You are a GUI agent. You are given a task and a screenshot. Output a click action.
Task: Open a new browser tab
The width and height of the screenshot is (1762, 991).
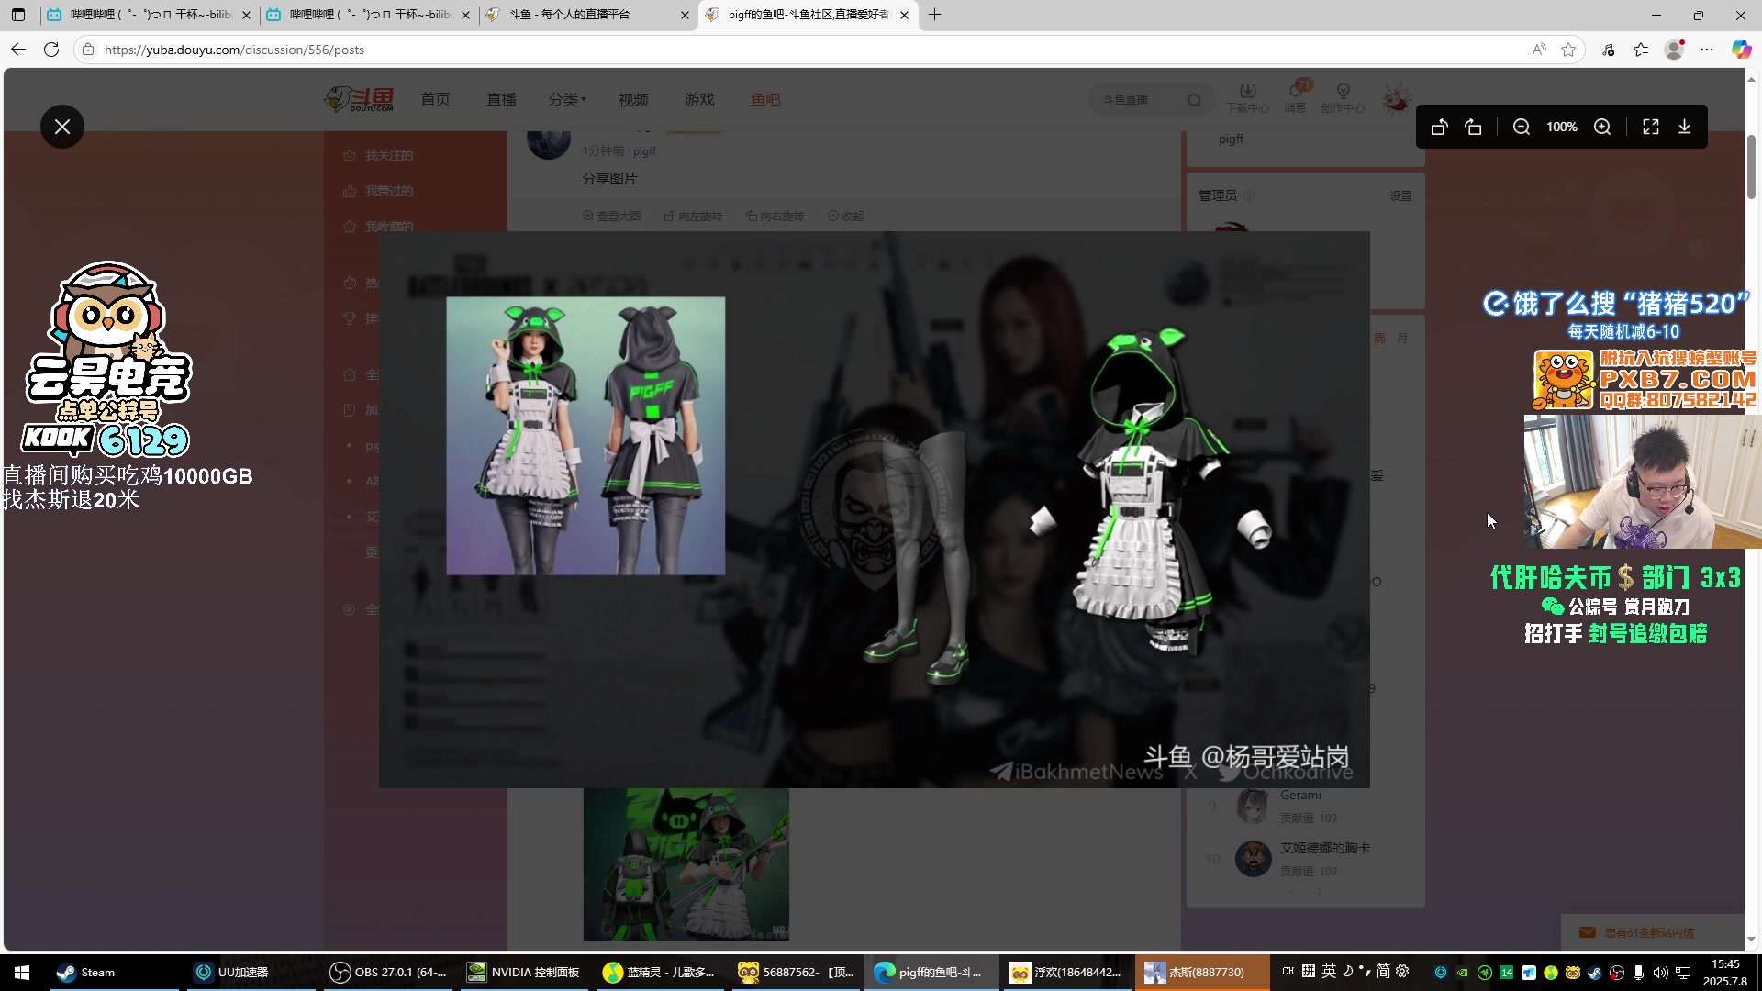[x=934, y=15]
